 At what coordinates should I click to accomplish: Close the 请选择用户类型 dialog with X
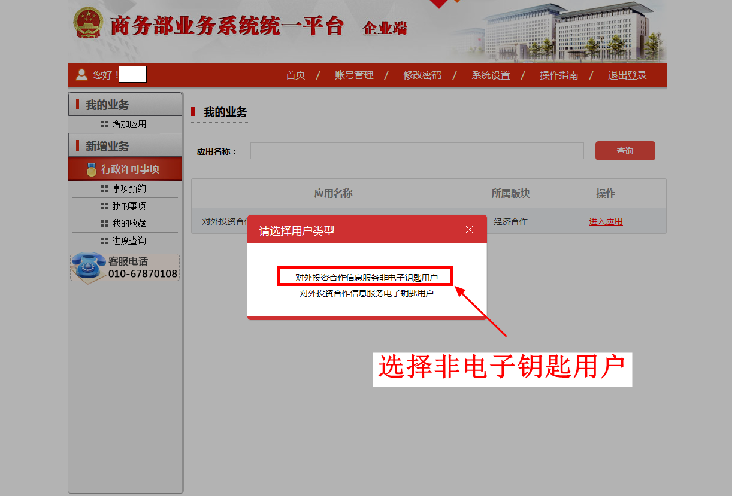point(469,230)
